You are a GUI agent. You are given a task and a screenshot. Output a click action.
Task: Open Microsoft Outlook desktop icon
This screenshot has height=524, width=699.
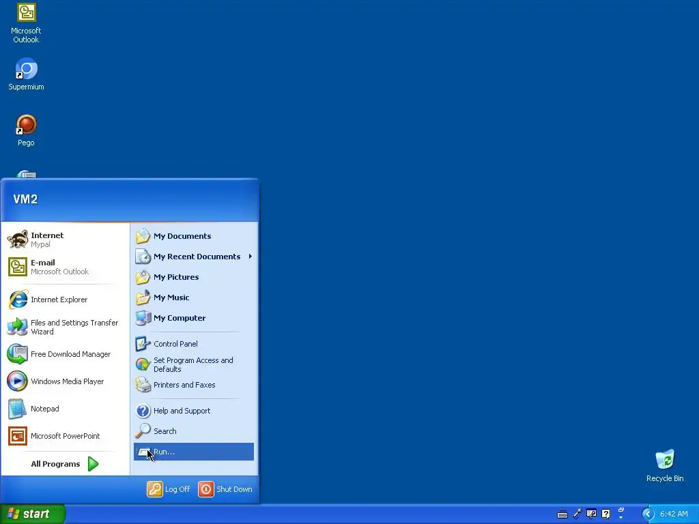point(26,12)
